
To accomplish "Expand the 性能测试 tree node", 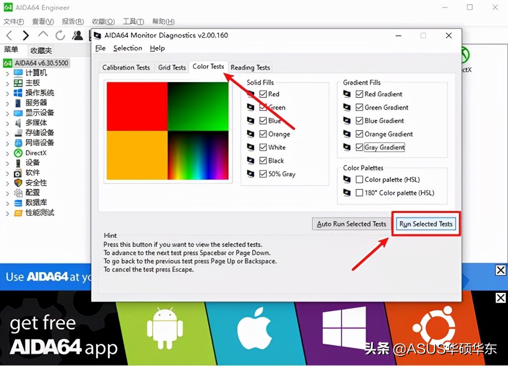I will click(7, 213).
